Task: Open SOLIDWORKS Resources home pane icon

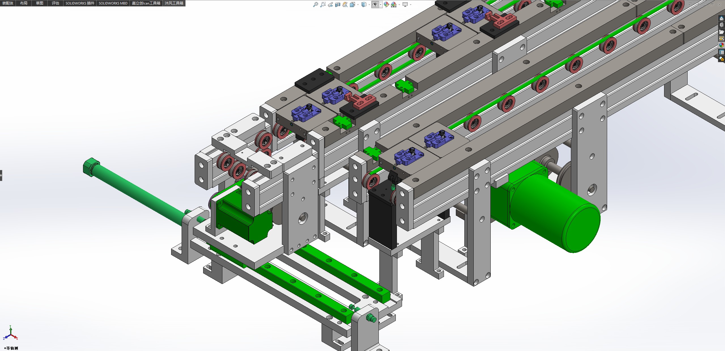Action: (722, 19)
